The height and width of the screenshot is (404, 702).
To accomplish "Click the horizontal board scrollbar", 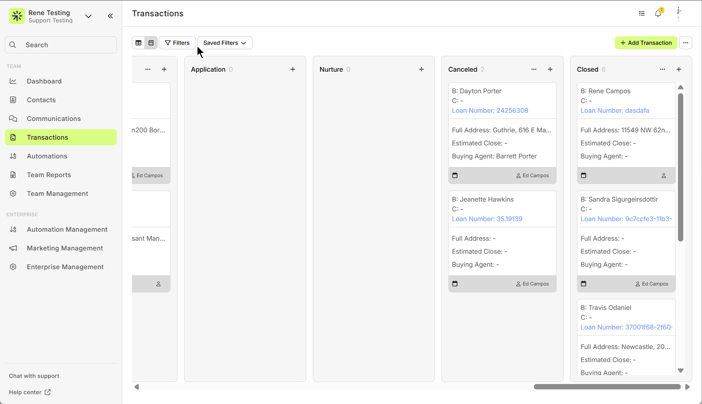I will pyautogui.click(x=607, y=387).
